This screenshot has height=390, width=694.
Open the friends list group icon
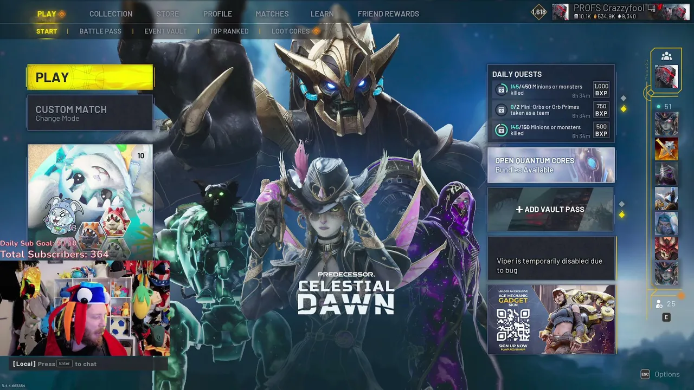(x=666, y=56)
